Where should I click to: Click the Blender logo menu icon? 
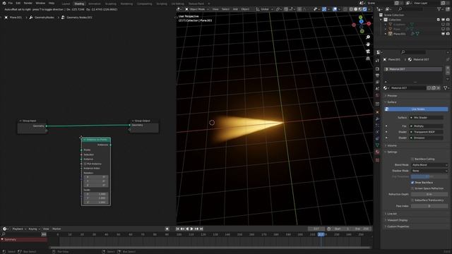4,3
